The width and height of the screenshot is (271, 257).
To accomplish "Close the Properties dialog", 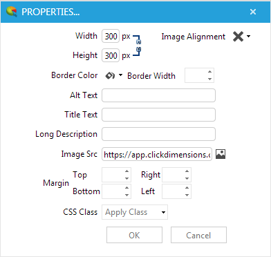I will [253, 12].
